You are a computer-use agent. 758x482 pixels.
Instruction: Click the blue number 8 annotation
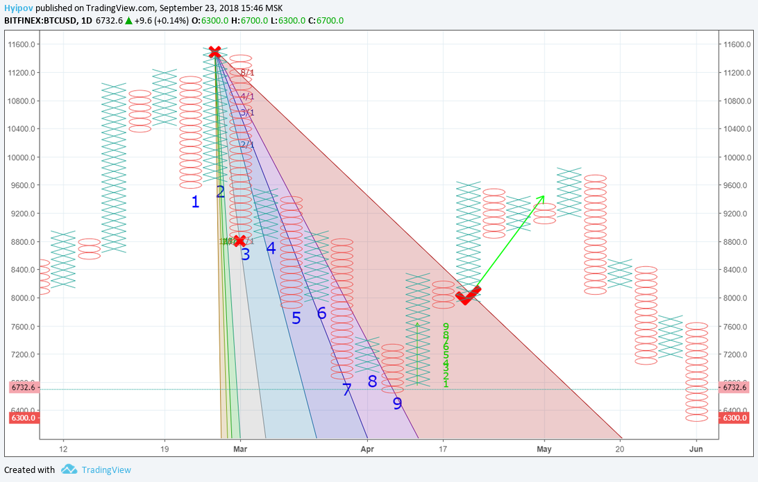pos(372,381)
